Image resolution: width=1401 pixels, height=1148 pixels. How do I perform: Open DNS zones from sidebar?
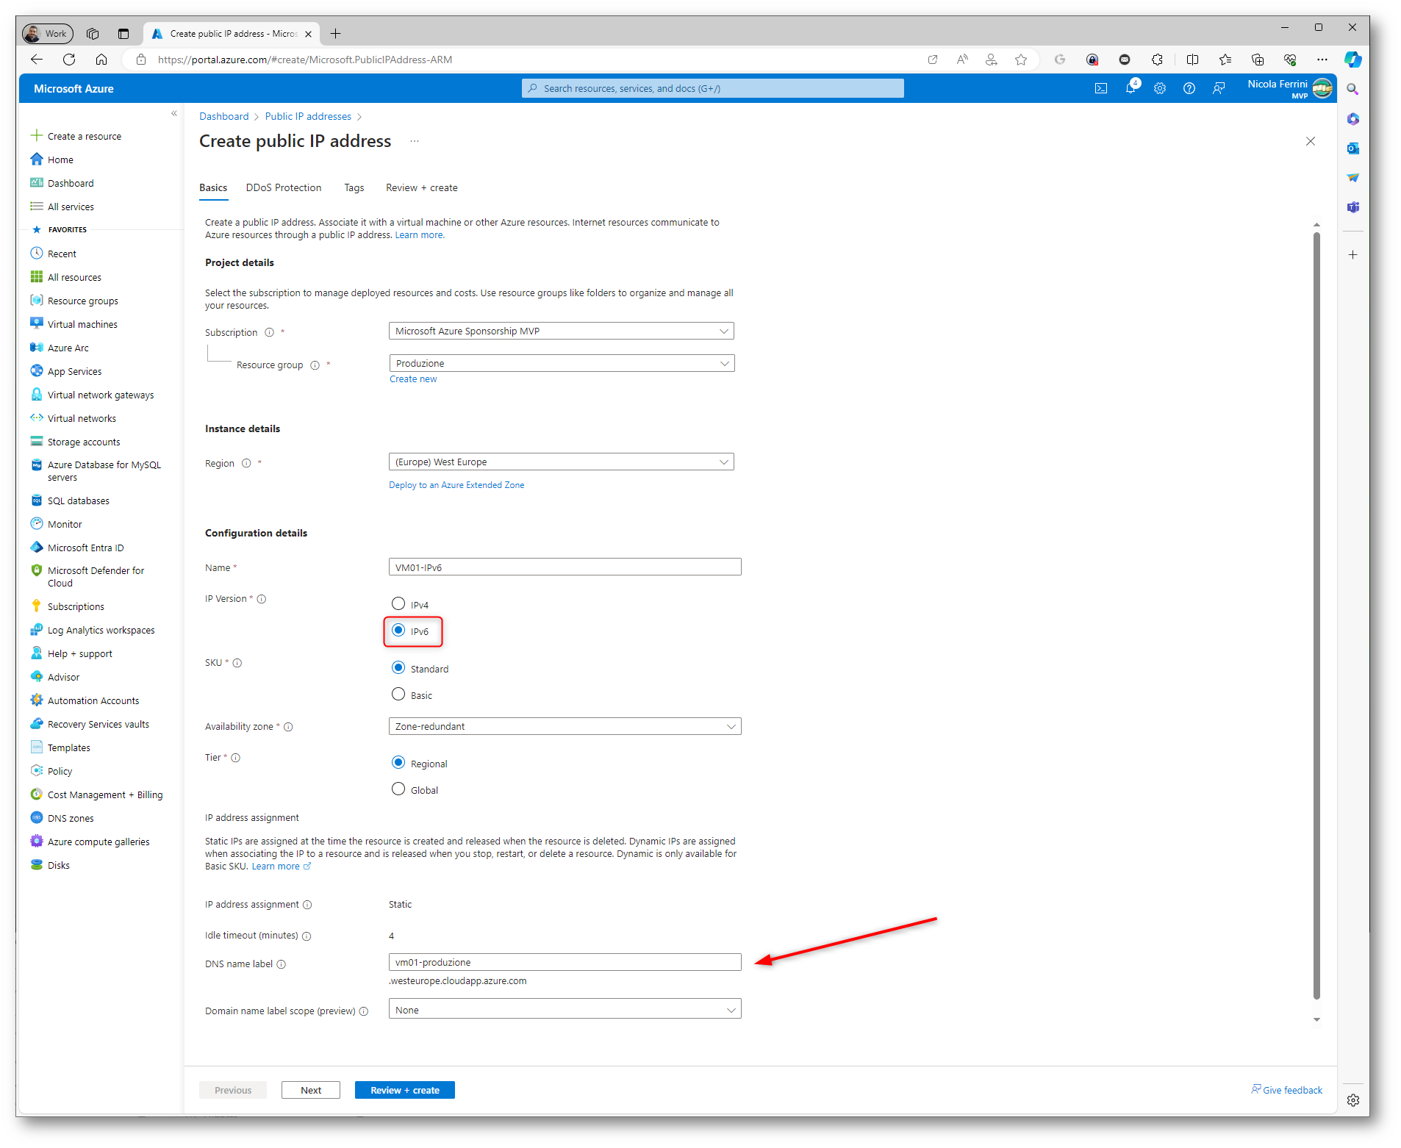71,818
